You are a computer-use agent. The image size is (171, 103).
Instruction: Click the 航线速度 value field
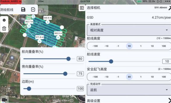(x=167, y=61)
